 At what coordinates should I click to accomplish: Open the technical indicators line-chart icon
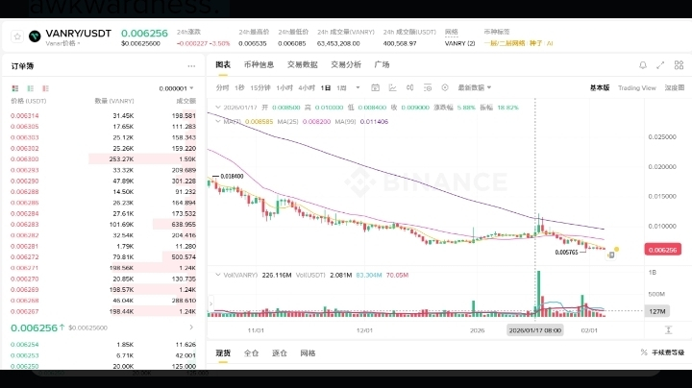(x=392, y=87)
